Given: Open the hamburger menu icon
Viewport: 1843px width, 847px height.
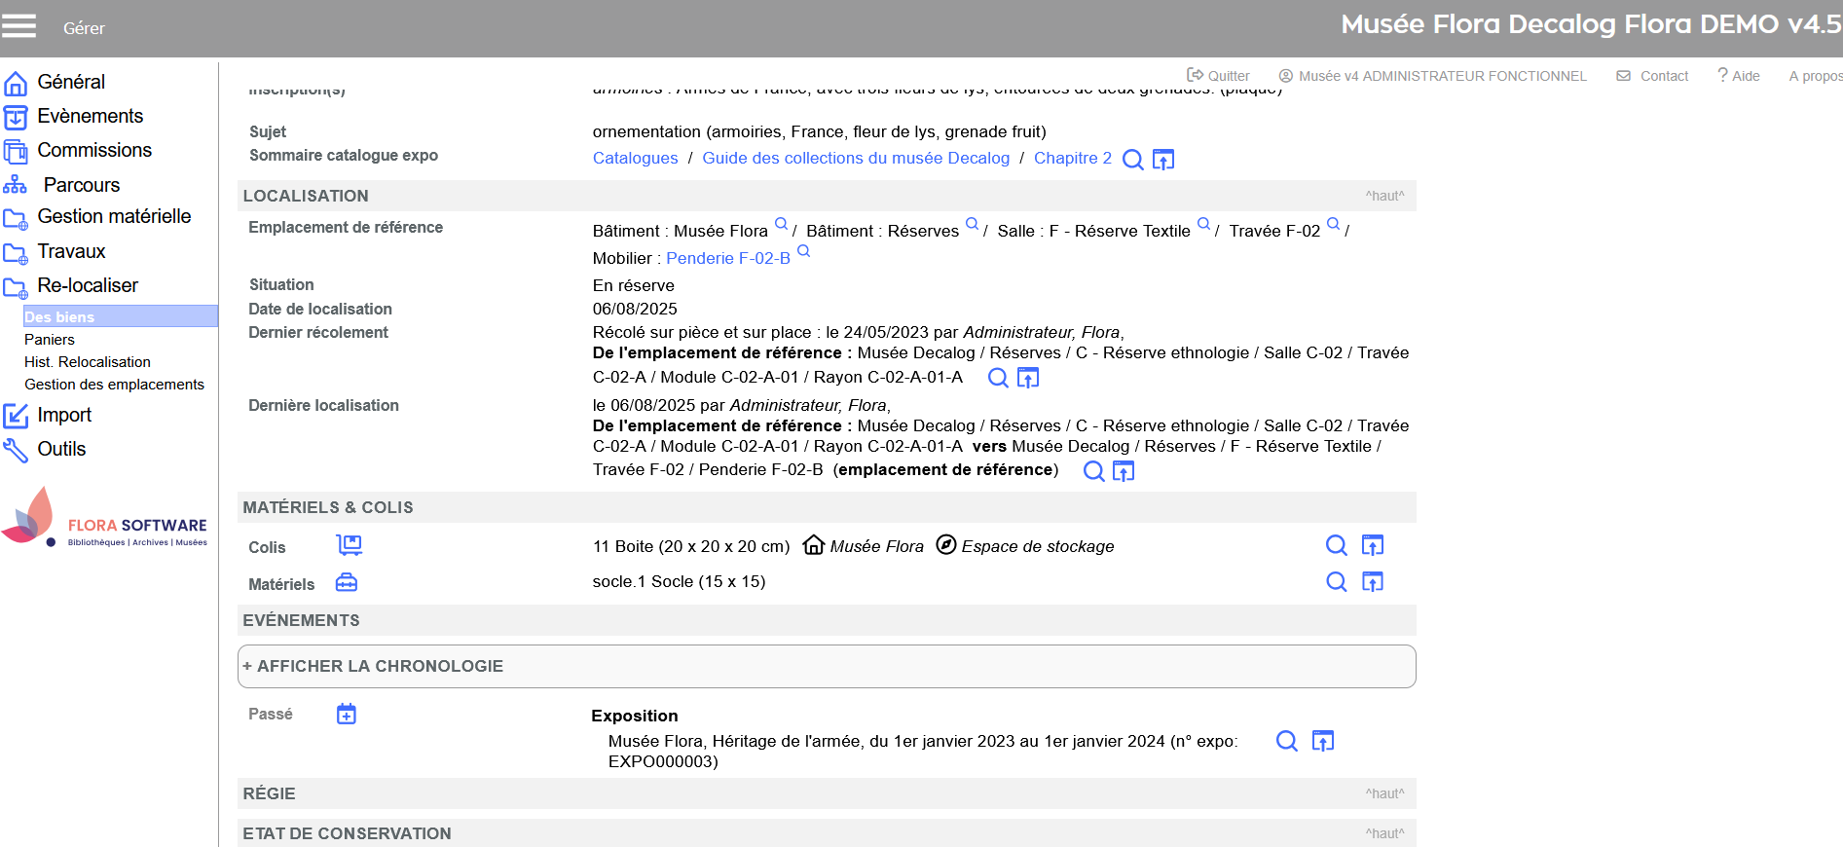Looking at the screenshot, I should (x=18, y=26).
